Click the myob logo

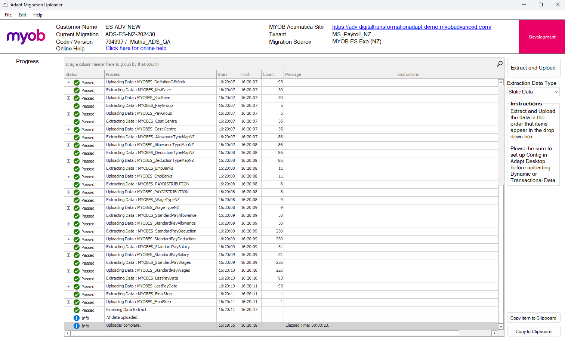(x=26, y=37)
